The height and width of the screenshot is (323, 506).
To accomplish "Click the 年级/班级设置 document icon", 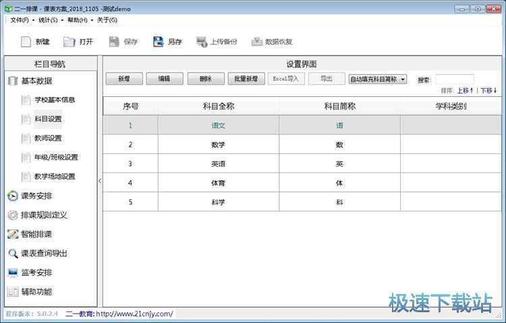I will (26, 157).
